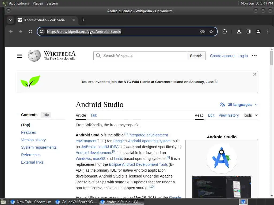Image resolution: width=274 pixels, height=205 pixels.
Task: Open a new tab with plus button
Action: (x=83, y=20)
